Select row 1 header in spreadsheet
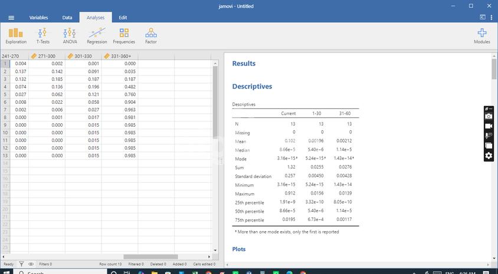 click(x=5, y=64)
